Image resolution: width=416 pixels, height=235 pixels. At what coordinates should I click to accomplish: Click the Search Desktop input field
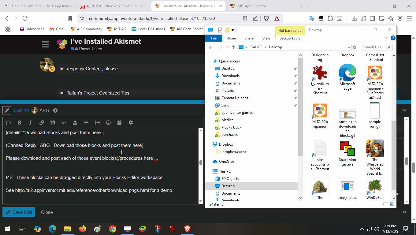point(377,47)
